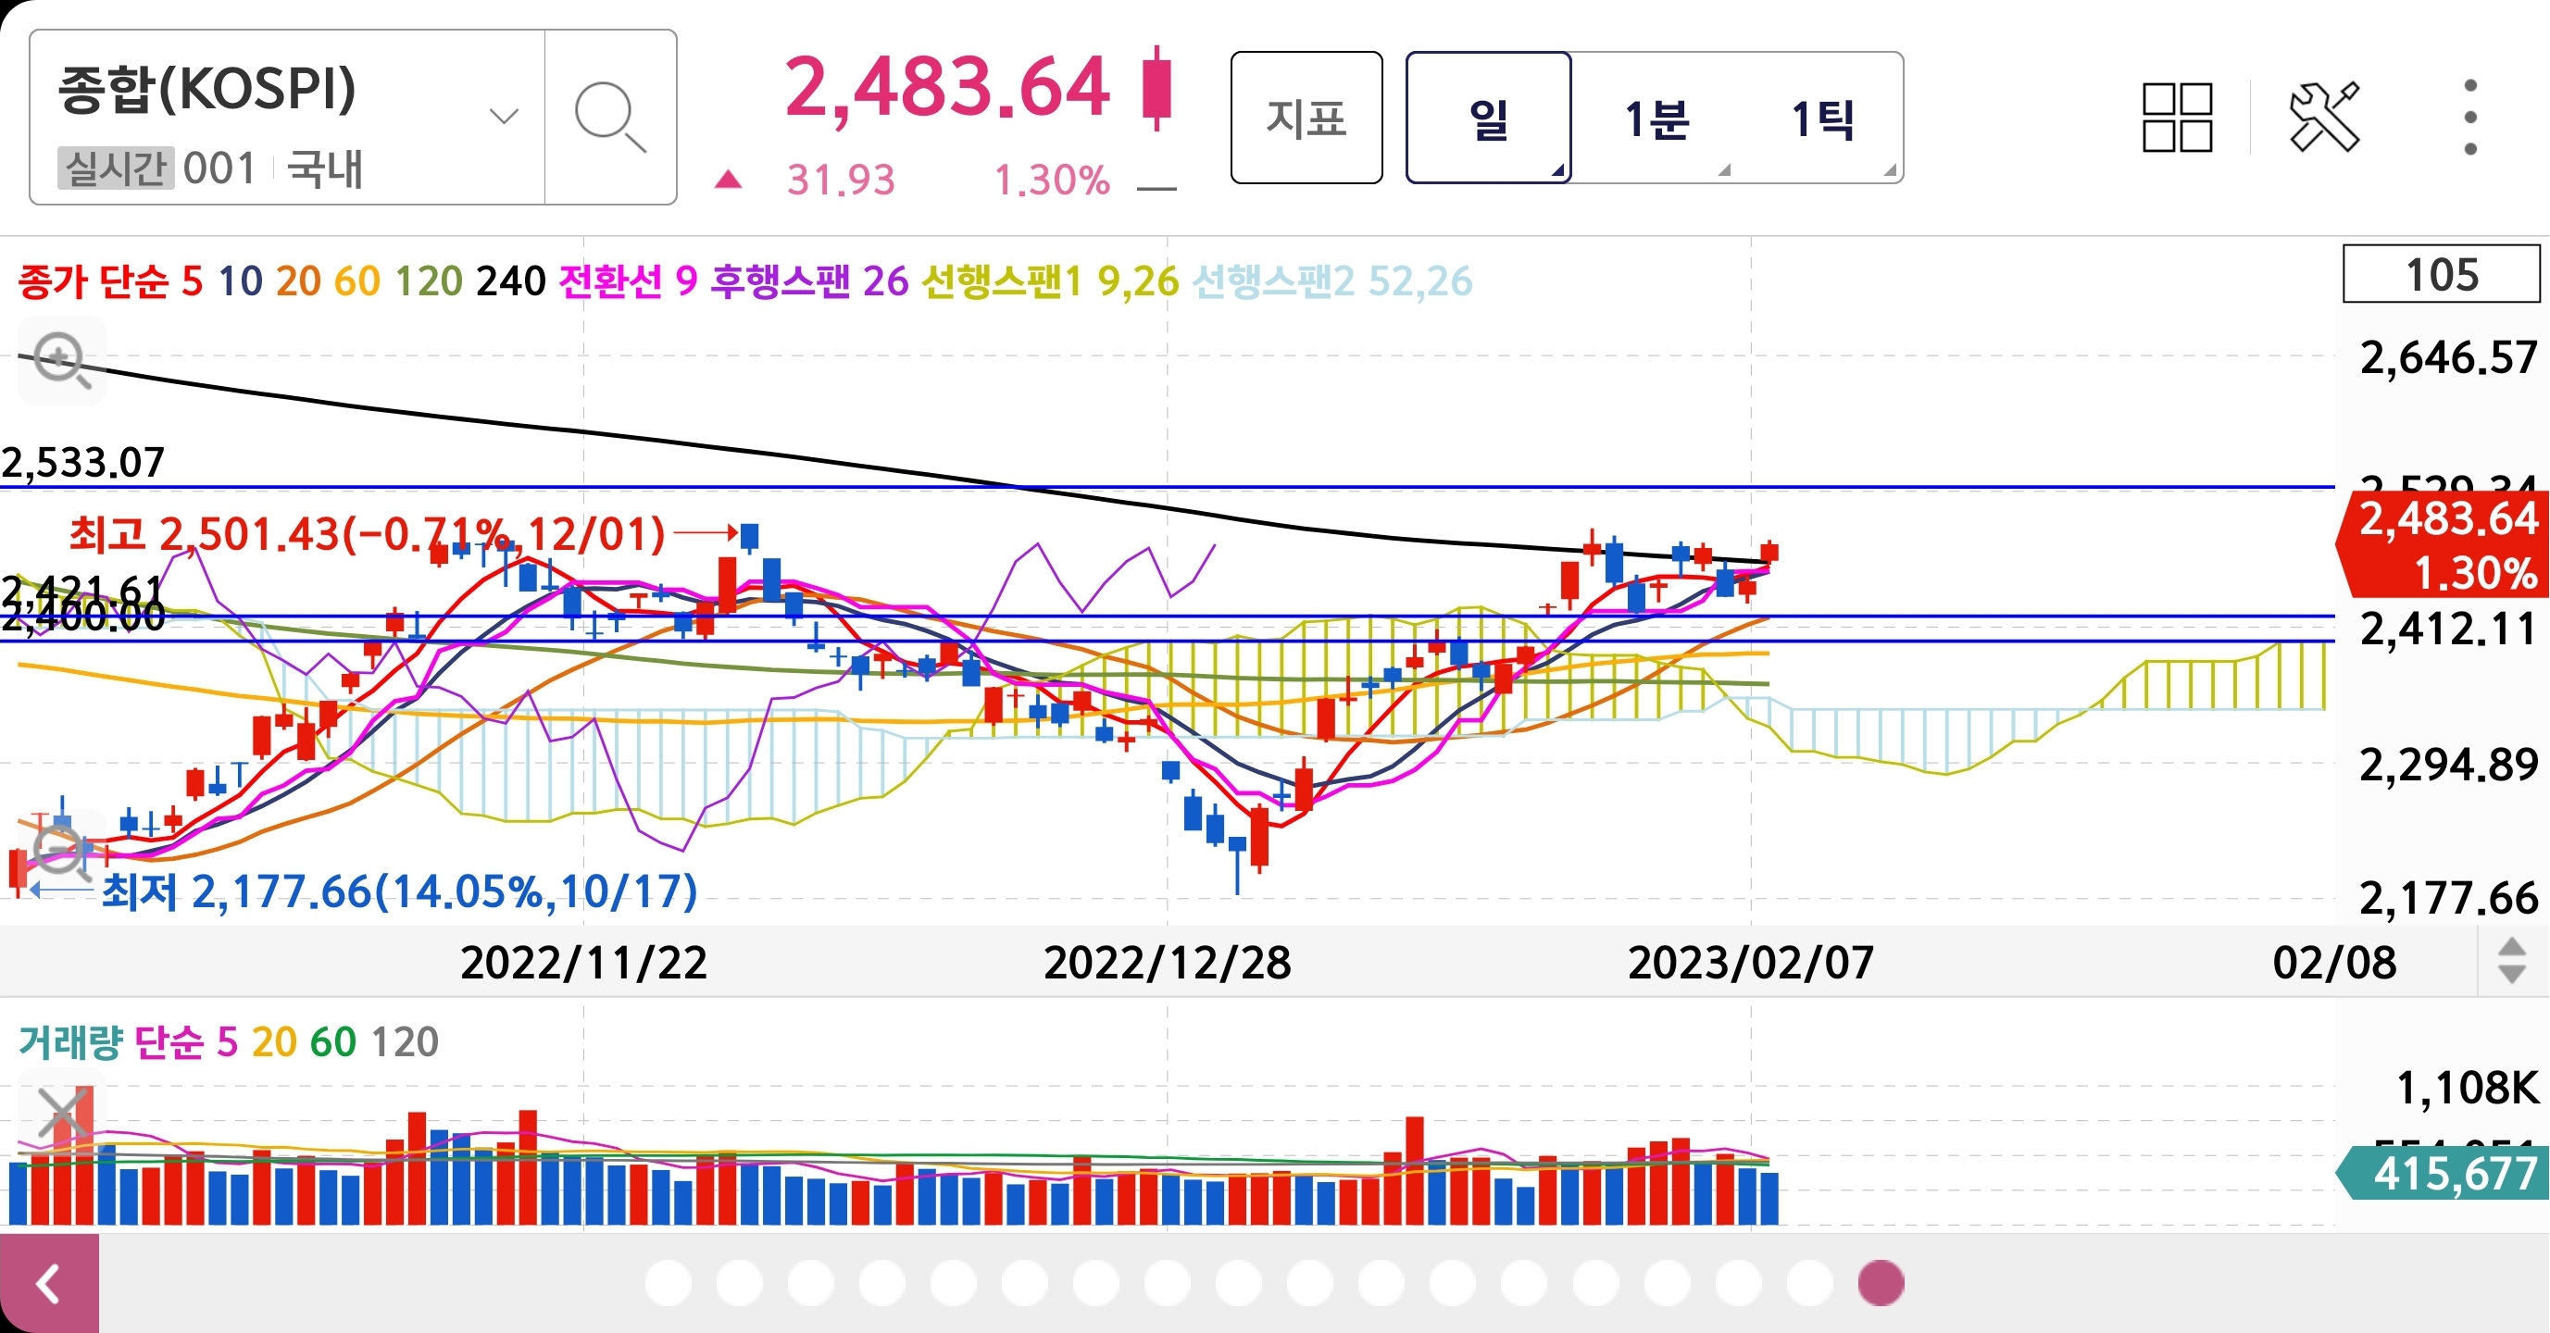The height and width of the screenshot is (1333, 2550).
Task: Expand the KOSPI index selector dropdown
Action: (x=504, y=118)
